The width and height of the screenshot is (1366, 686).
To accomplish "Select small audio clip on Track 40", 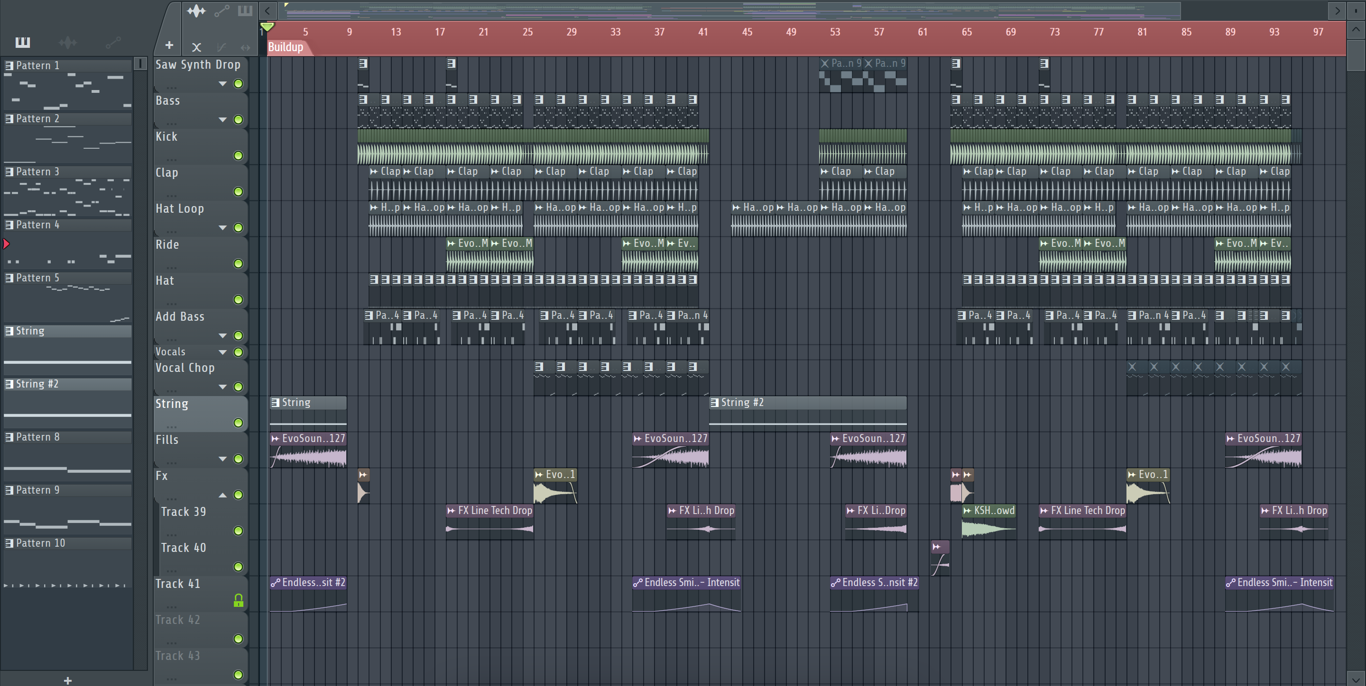I will point(940,559).
